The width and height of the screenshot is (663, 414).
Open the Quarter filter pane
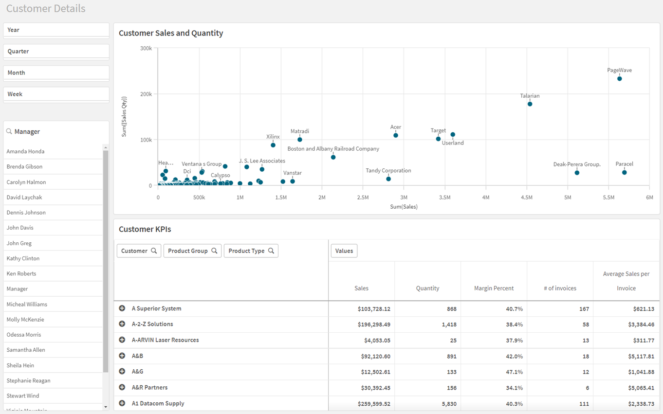[56, 51]
